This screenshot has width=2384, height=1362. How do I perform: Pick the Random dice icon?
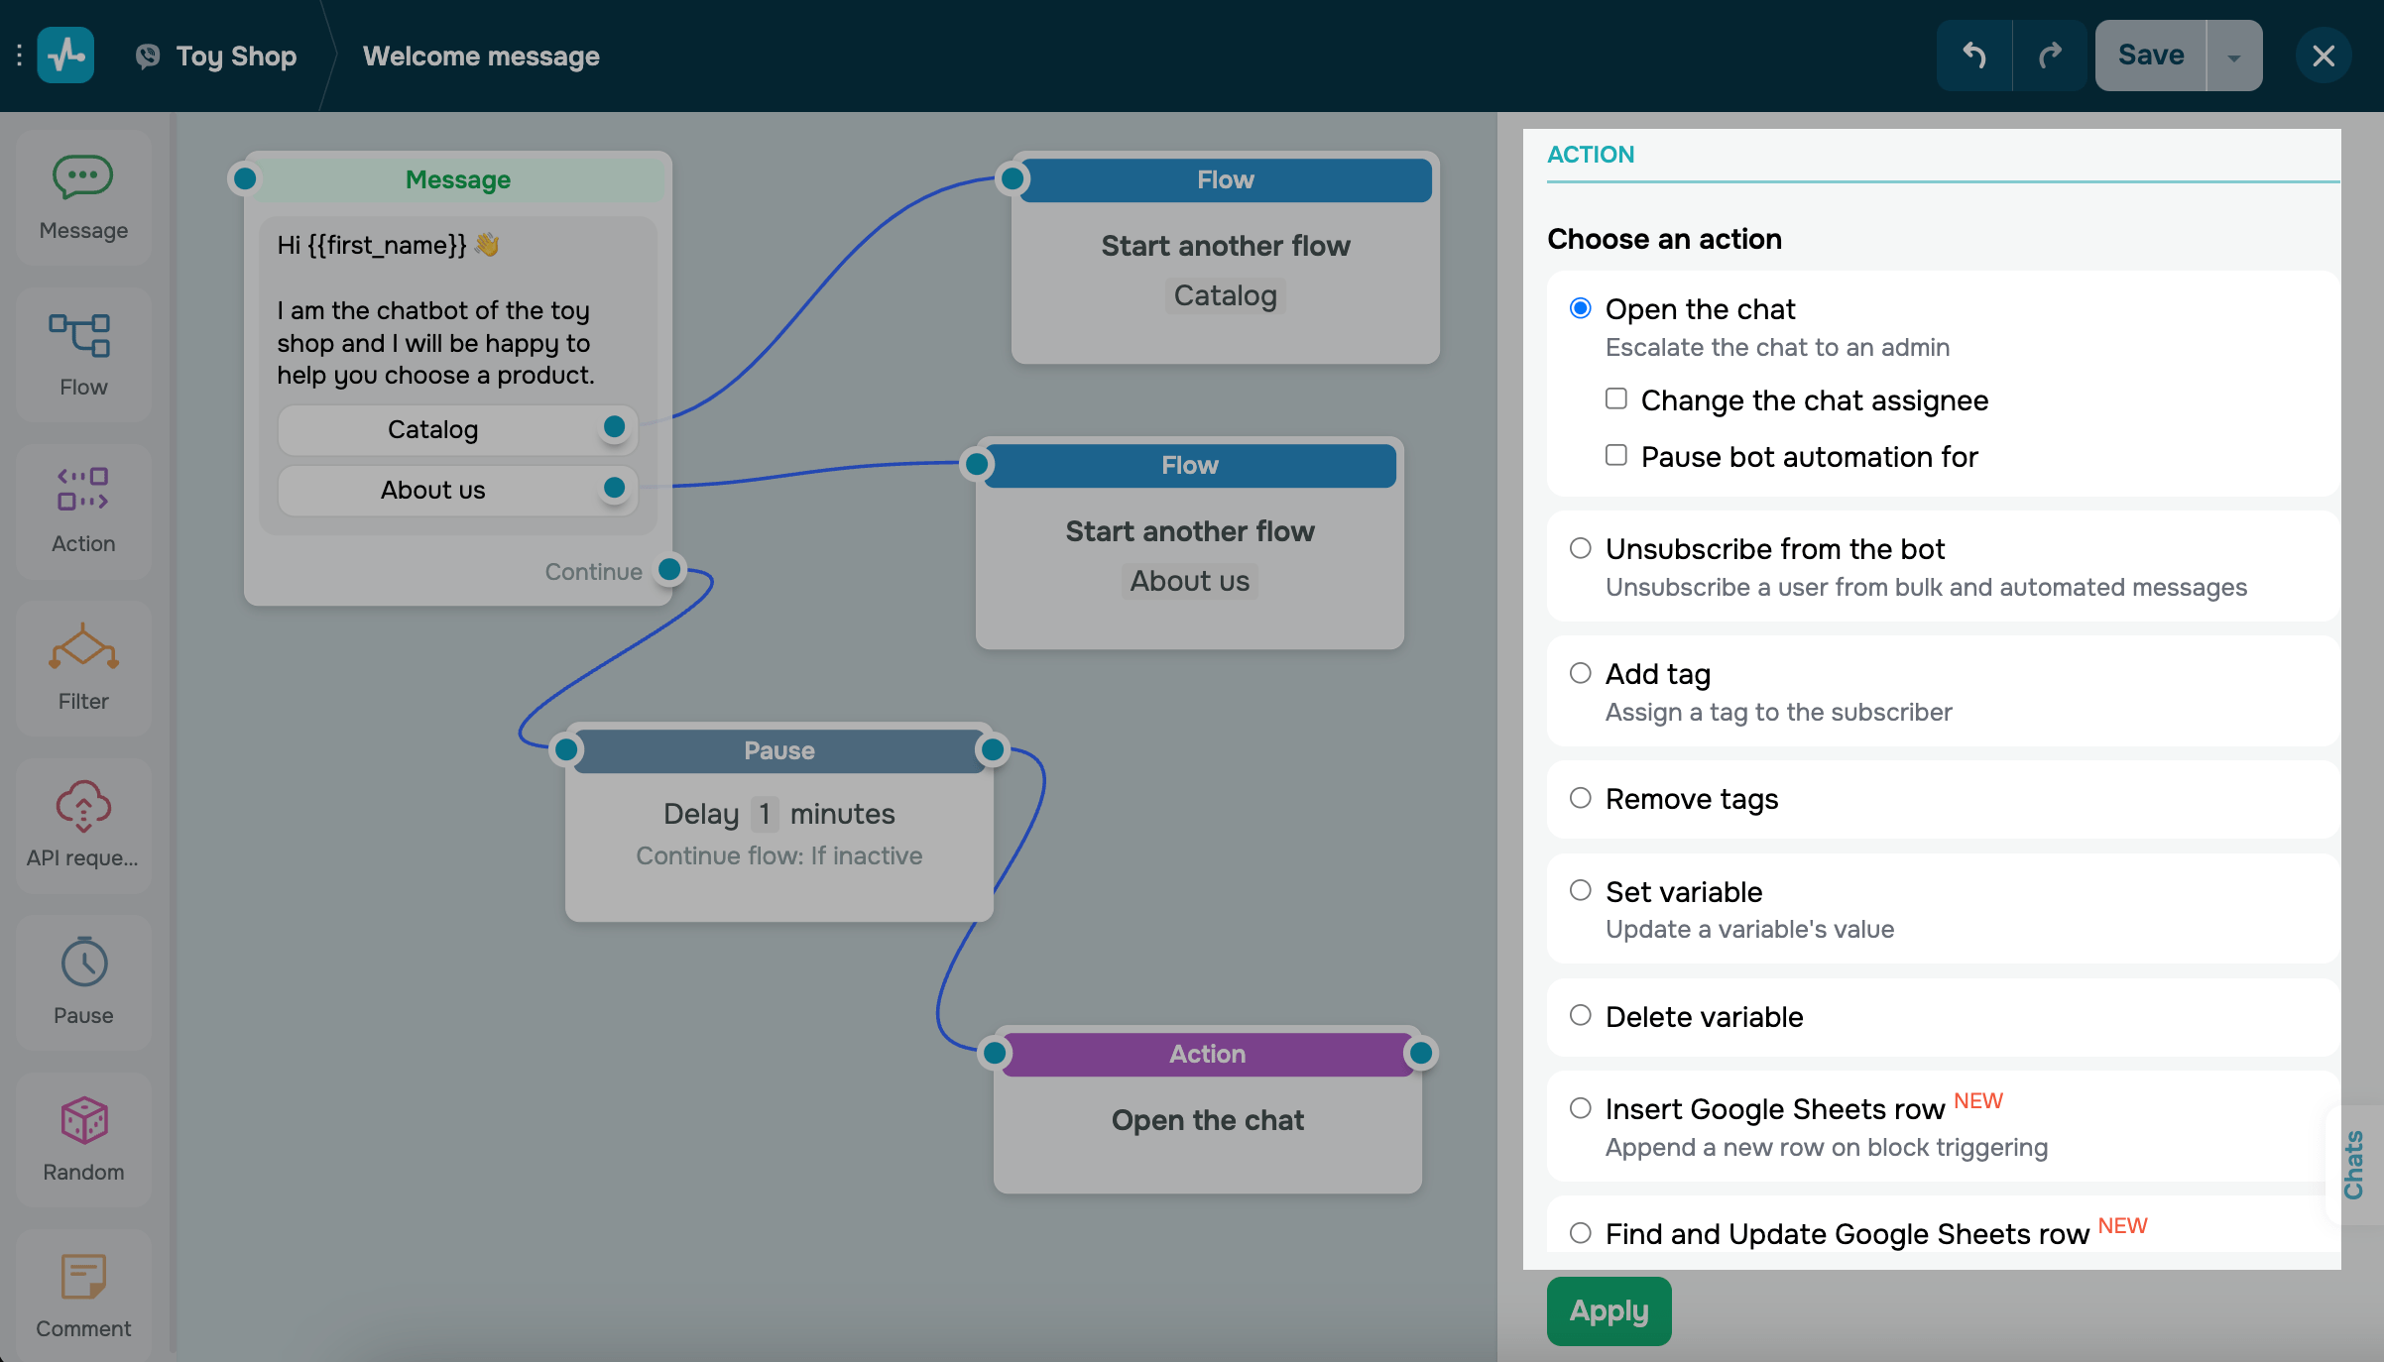[83, 1120]
